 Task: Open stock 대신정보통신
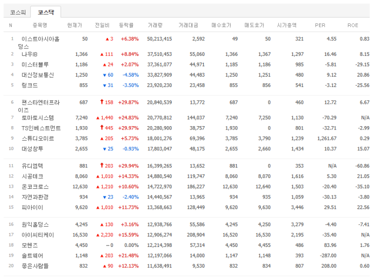(37, 75)
